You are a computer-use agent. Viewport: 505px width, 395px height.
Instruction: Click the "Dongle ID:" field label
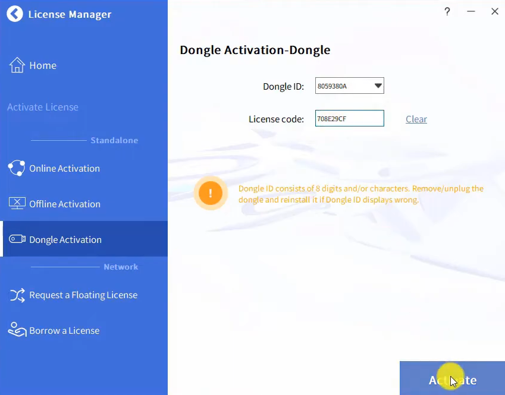point(283,86)
